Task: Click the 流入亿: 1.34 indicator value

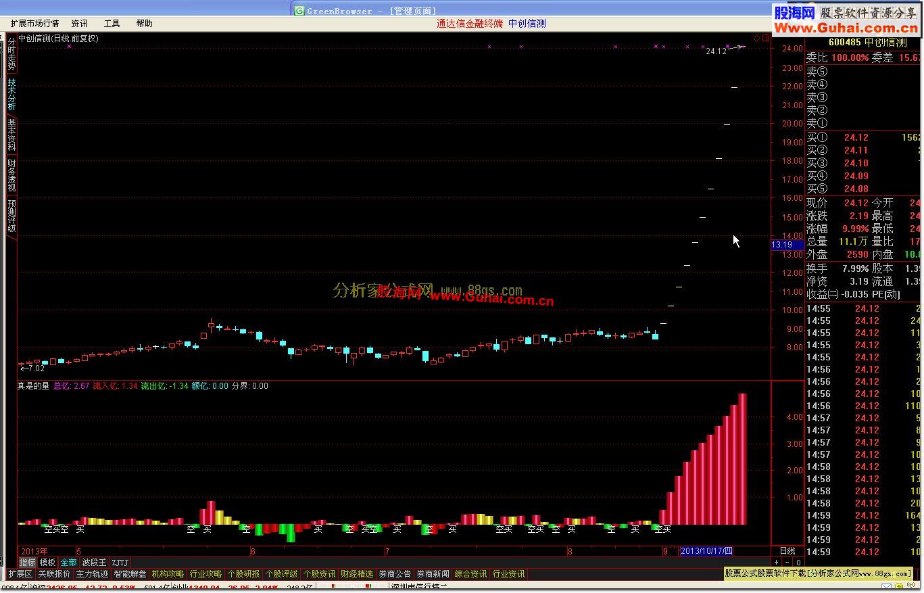Action: (115, 386)
